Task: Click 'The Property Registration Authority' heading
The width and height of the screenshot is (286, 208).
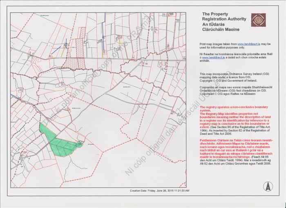Action: click(224, 16)
